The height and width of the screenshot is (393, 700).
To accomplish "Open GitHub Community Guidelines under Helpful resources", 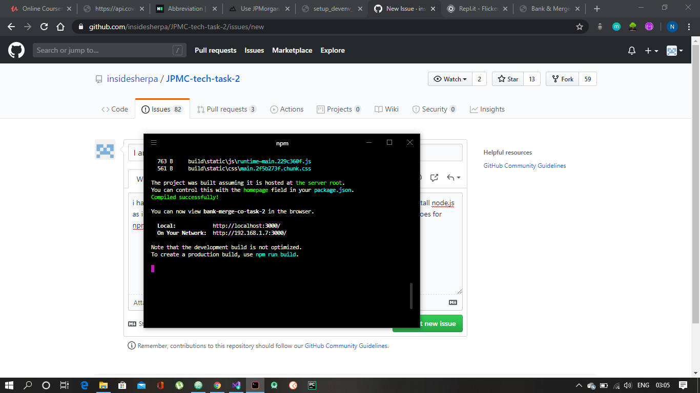I will [525, 166].
